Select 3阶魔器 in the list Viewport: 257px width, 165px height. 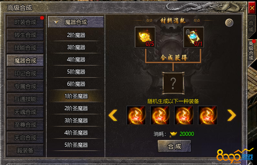click(x=76, y=48)
